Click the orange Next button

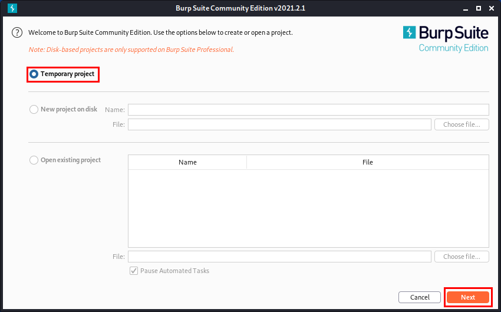pyautogui.click(x=468, y=297)
